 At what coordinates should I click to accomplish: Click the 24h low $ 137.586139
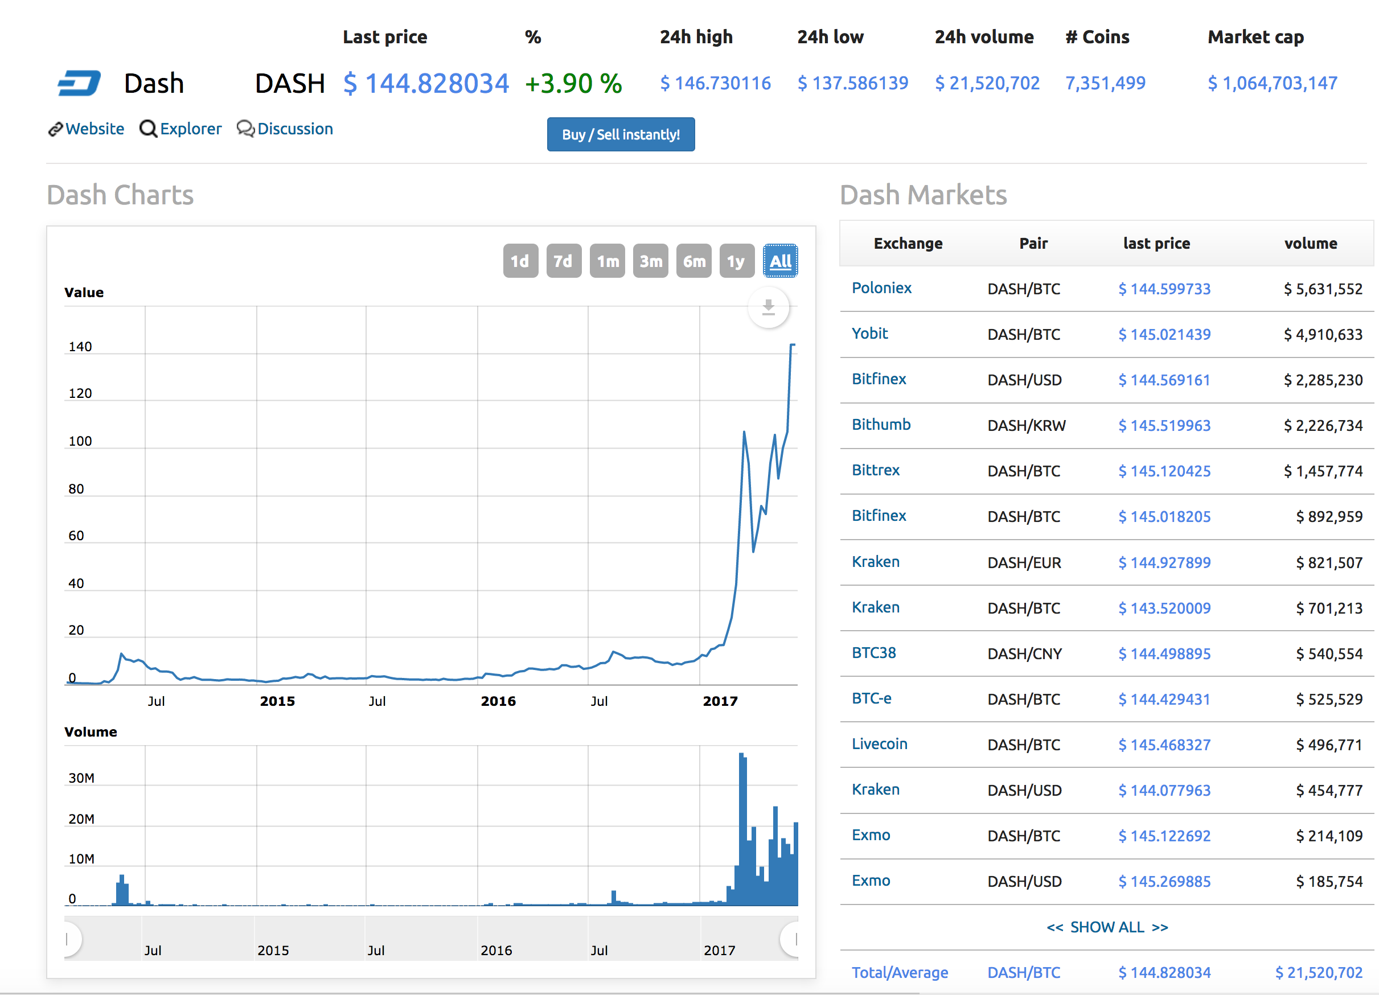coord(853,83)
